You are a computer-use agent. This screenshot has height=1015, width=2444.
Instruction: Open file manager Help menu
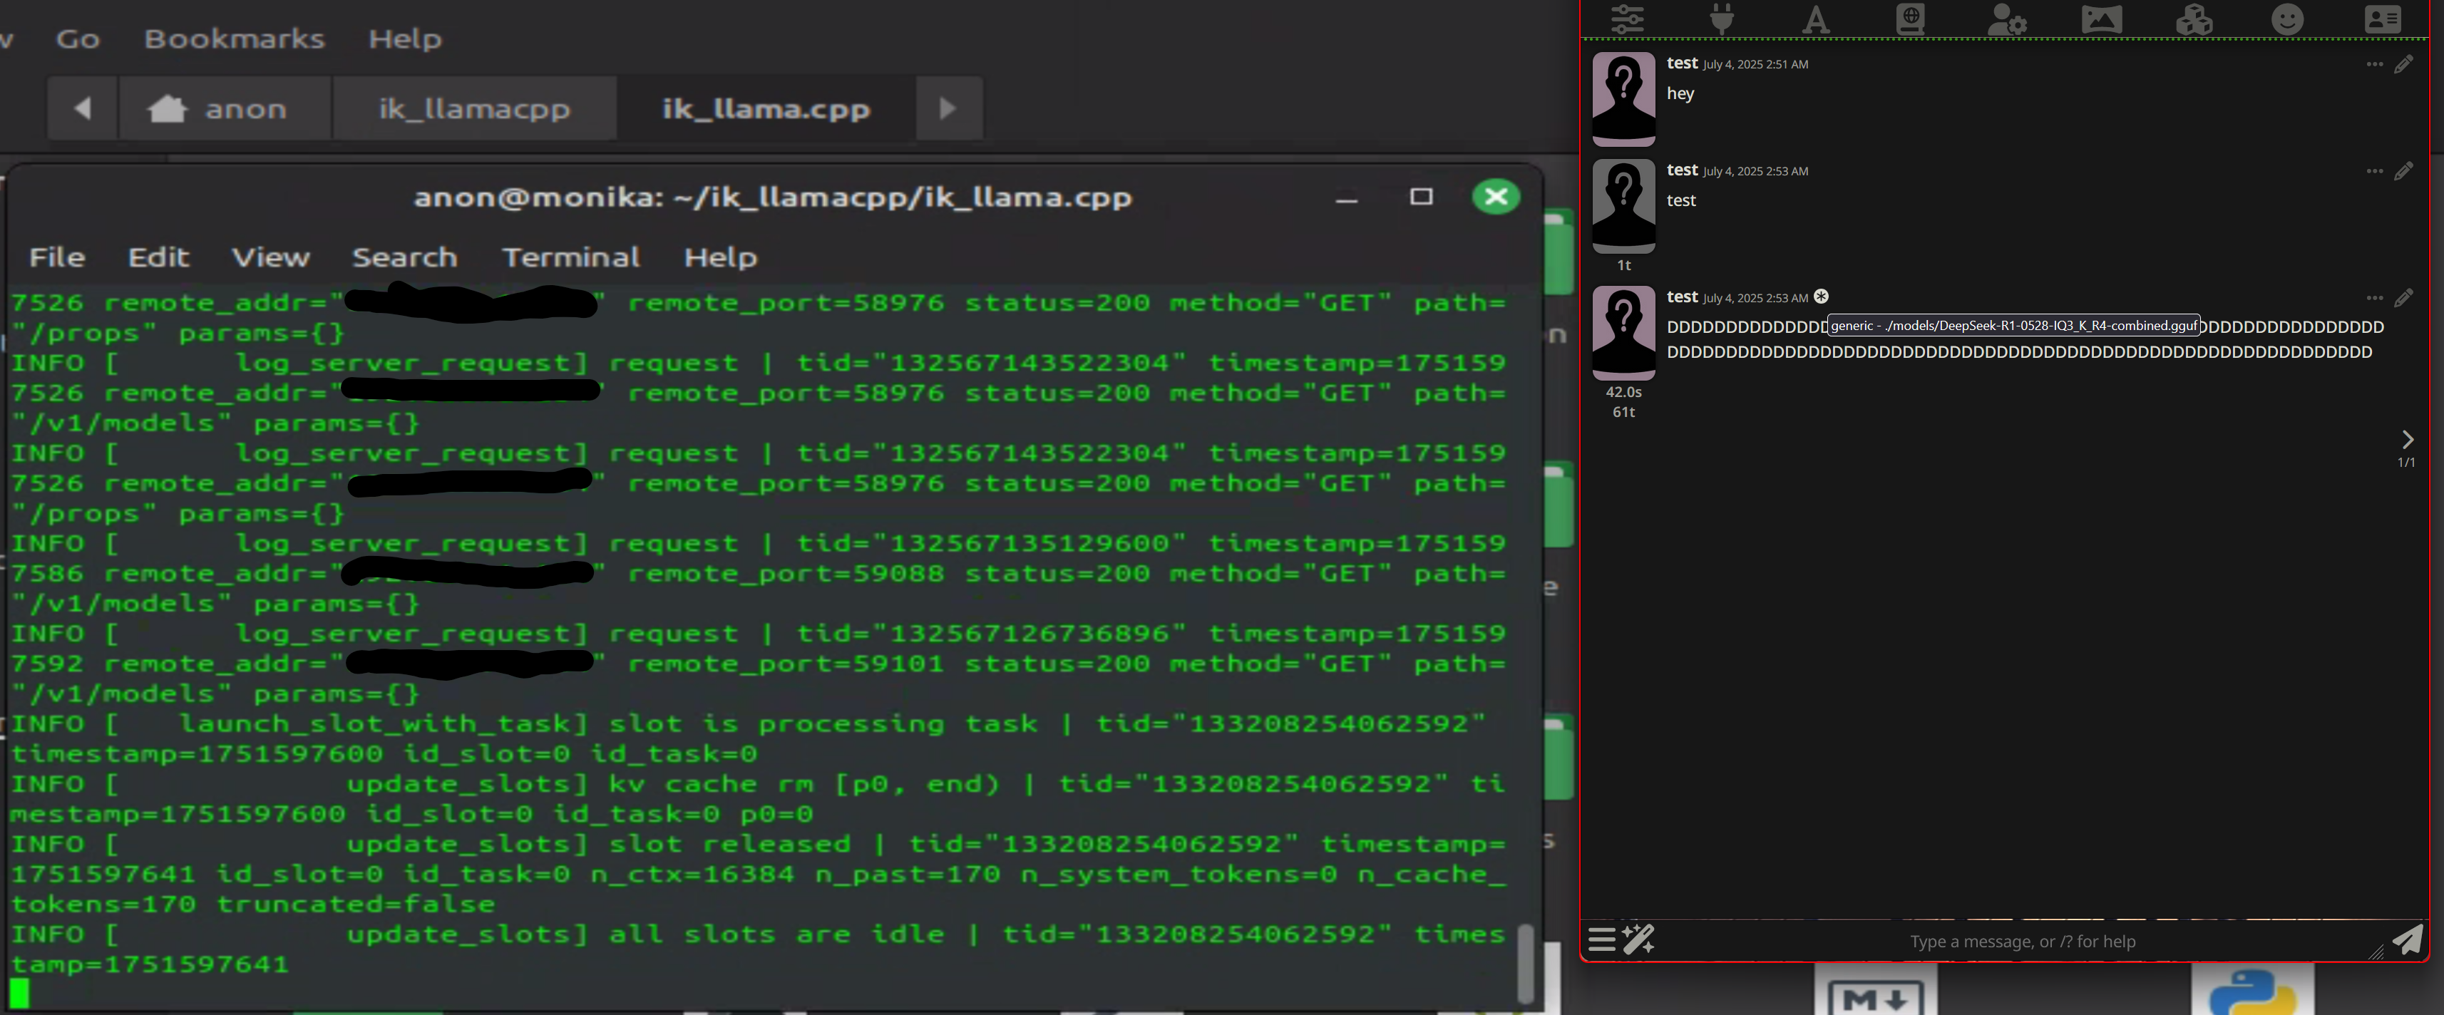[x=405, y=39]
